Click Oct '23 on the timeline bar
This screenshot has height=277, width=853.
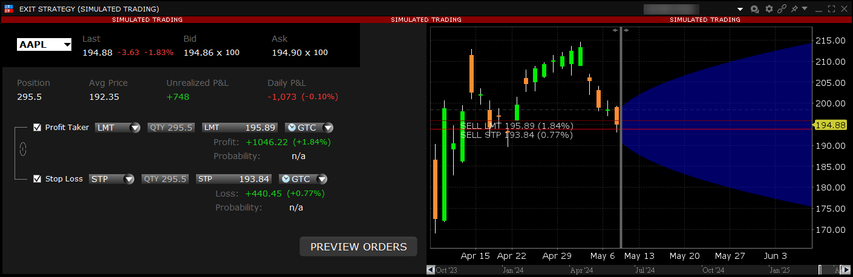tap(446, 270)
